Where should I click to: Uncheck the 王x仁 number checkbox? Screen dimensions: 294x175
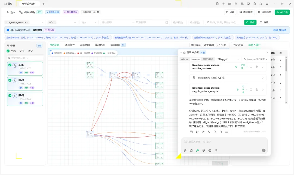click(x=10, y=65)
